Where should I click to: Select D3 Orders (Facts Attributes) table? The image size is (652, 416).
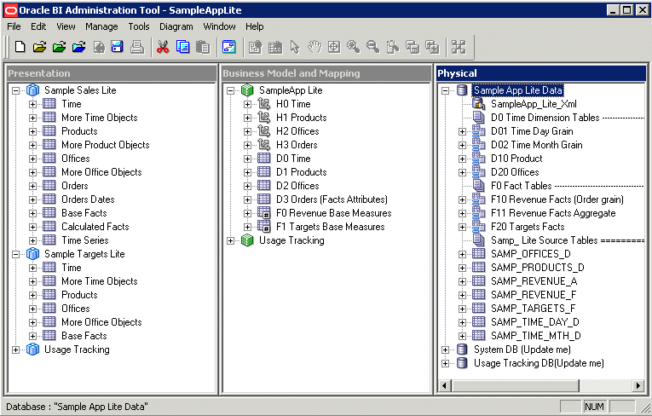coord(332,199)
